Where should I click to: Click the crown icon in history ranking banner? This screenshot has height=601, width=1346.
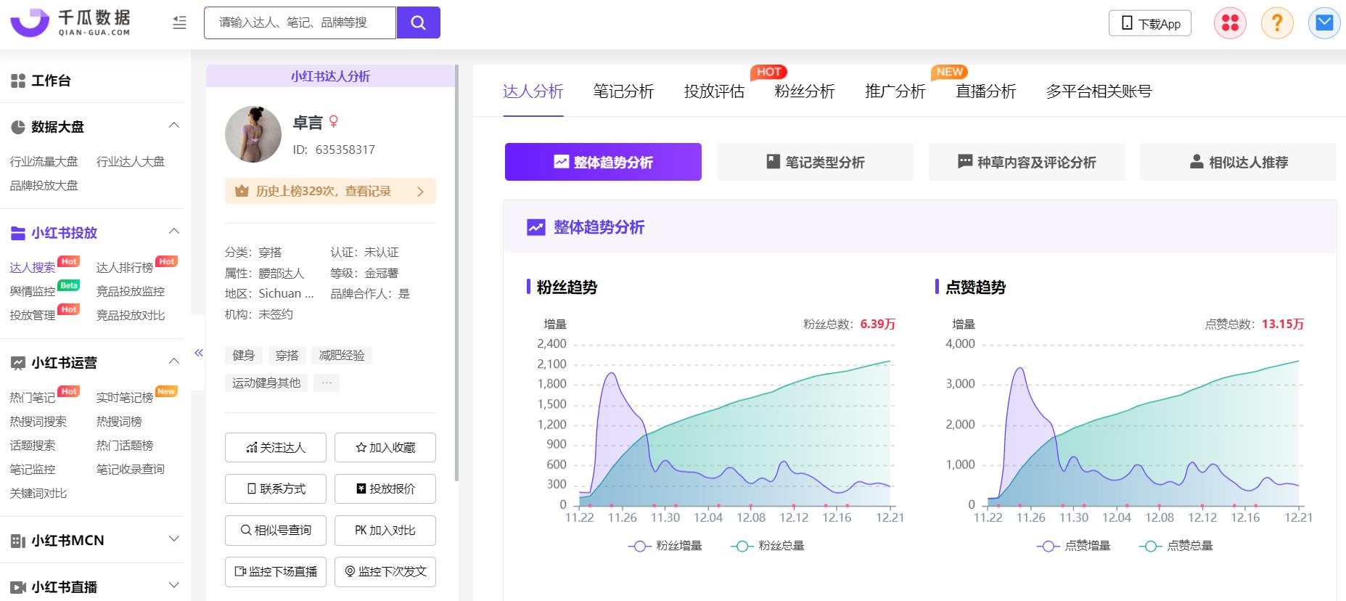click(242, 192)
